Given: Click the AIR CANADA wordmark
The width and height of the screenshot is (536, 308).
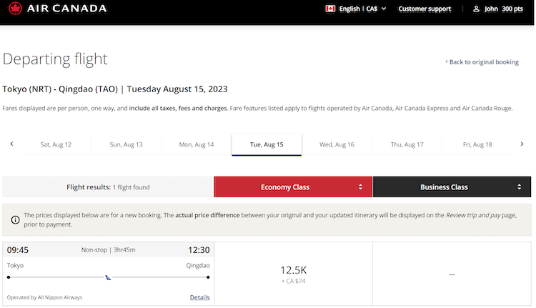Looking at the screenshot, I should tap(66, 9).
